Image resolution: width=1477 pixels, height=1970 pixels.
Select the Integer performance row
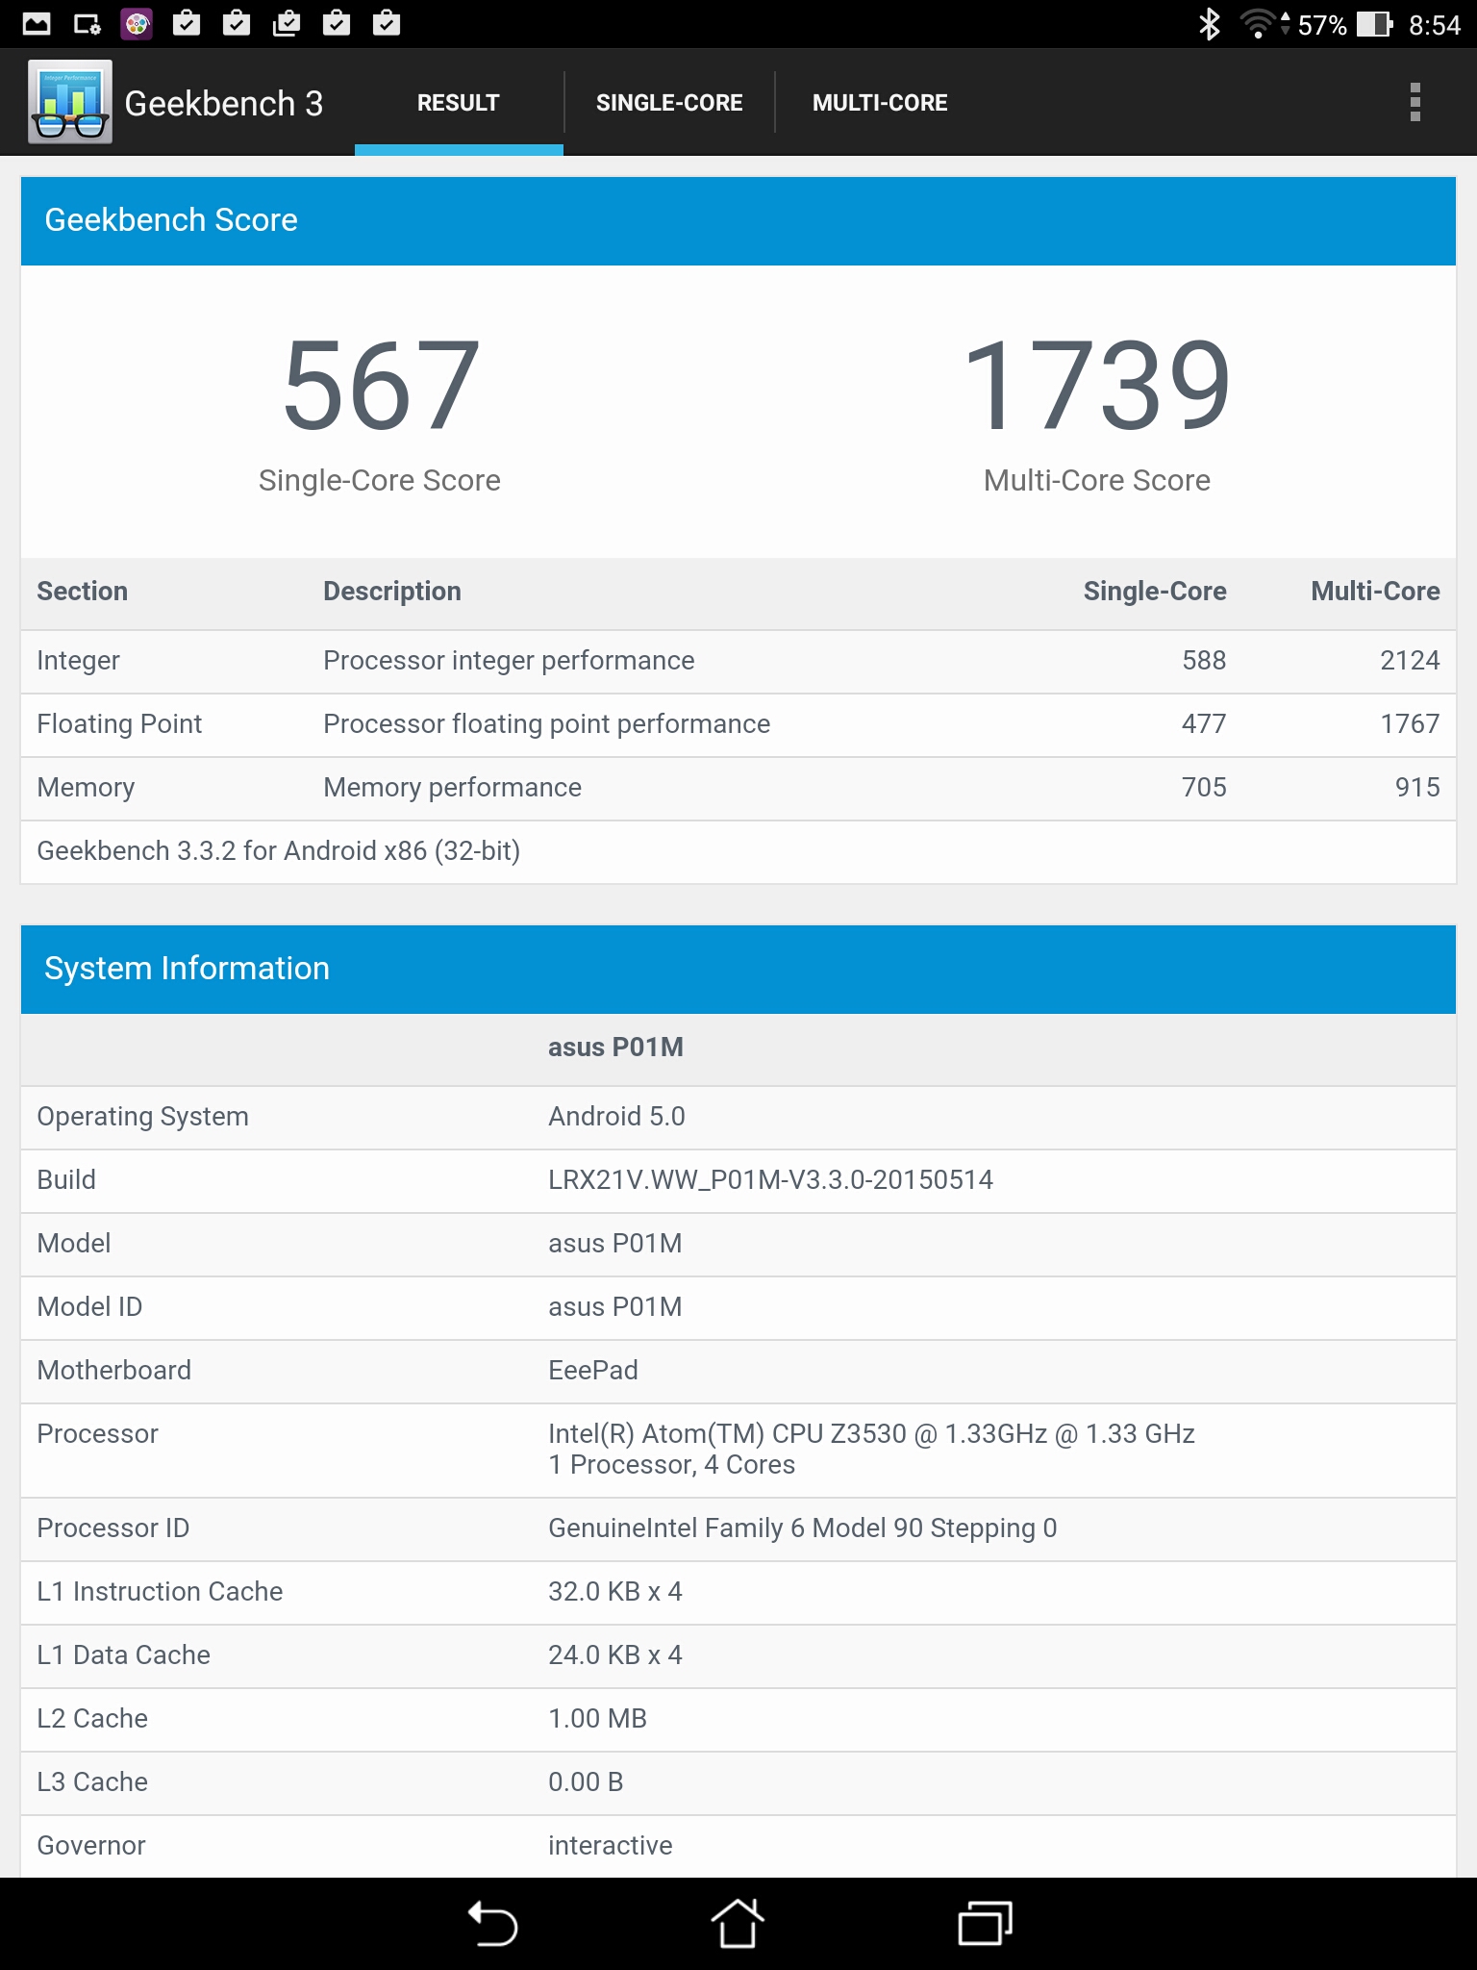pos(738,661)
